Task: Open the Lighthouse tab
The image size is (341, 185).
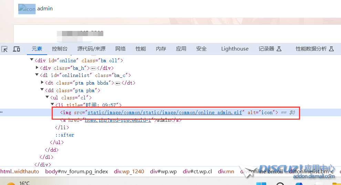Action: [235, 49]
